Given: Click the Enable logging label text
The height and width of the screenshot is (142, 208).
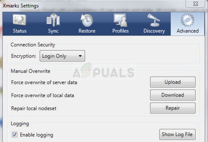Looking at the screenshot, I should (x=36, y=135).
